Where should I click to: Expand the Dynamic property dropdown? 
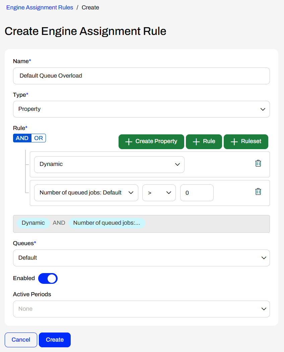click(109, 165)
